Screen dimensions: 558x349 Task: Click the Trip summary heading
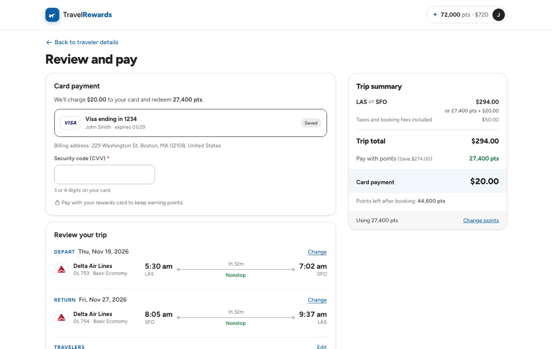(x=379, y=87)
